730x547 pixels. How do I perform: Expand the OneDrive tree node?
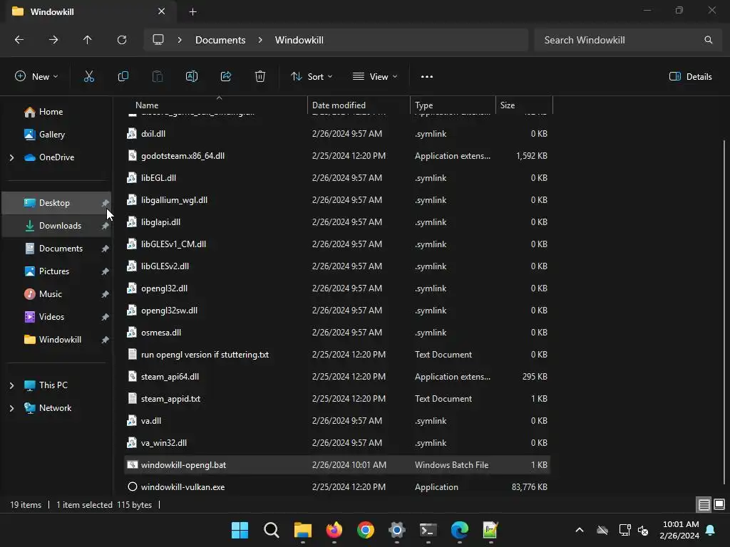click(11, 157)
